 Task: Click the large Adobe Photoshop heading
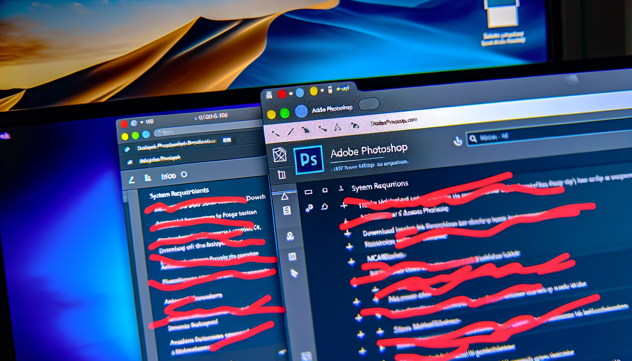pos(369,151)
